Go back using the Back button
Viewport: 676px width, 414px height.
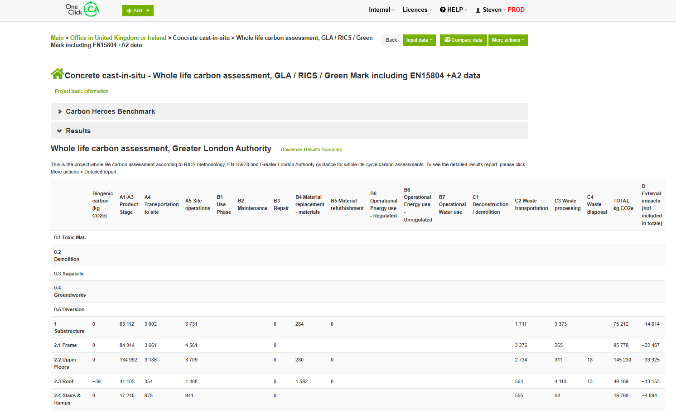pos(391,40)
